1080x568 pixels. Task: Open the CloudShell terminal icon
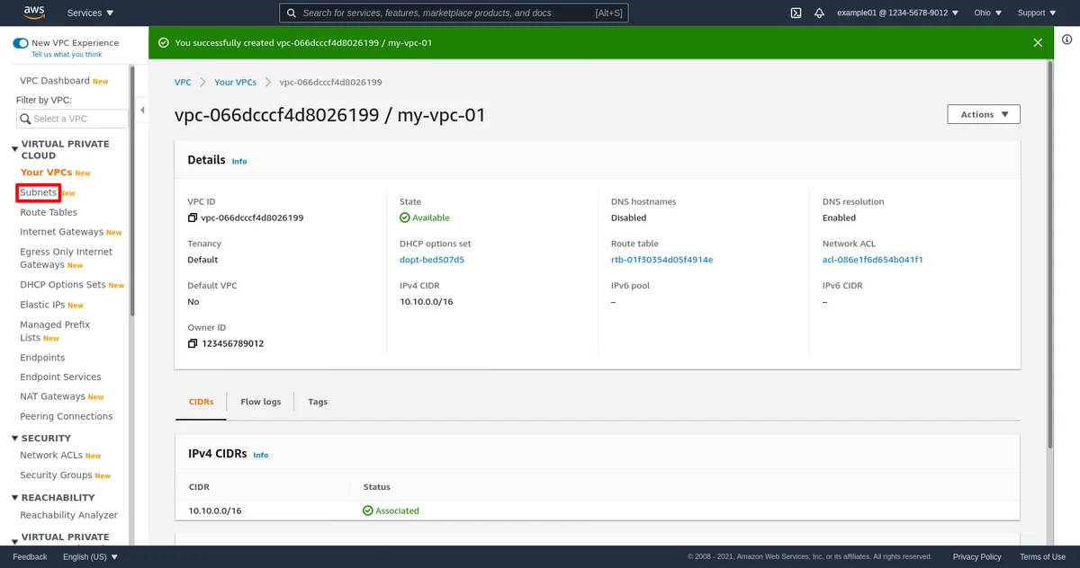tap(796, 13)
